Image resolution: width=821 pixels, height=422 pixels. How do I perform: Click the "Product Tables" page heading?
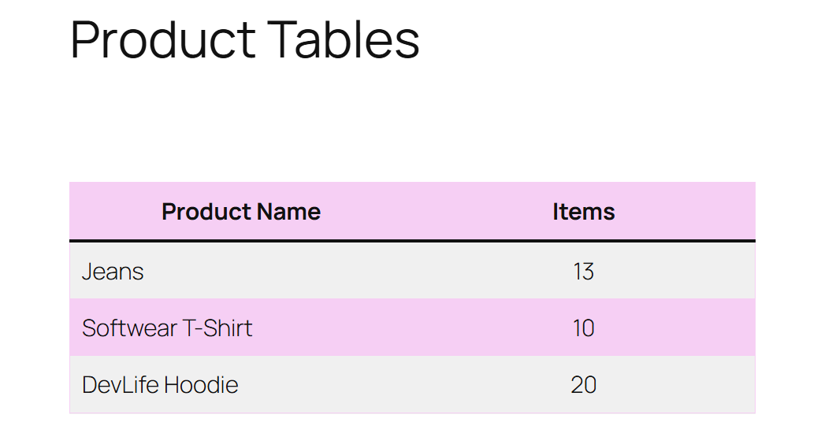click(x=245, y=39)
